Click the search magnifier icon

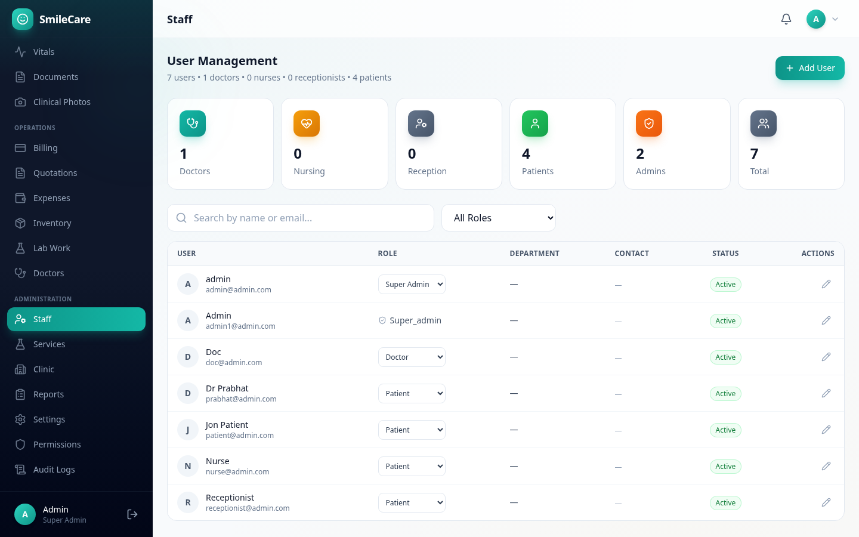181,218
